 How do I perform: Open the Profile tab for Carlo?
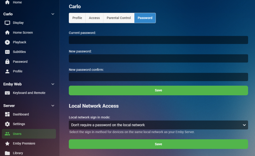[77, 18]
